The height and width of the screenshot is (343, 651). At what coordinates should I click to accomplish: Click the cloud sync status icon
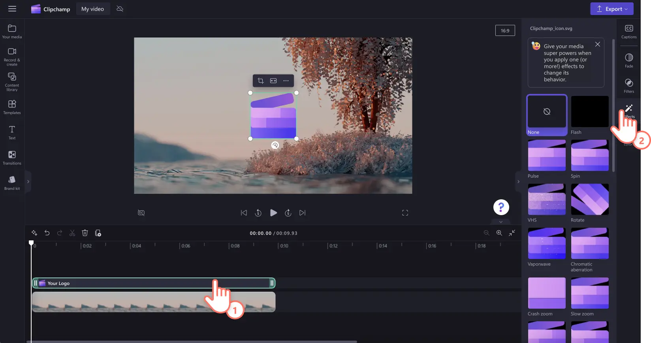120,9
